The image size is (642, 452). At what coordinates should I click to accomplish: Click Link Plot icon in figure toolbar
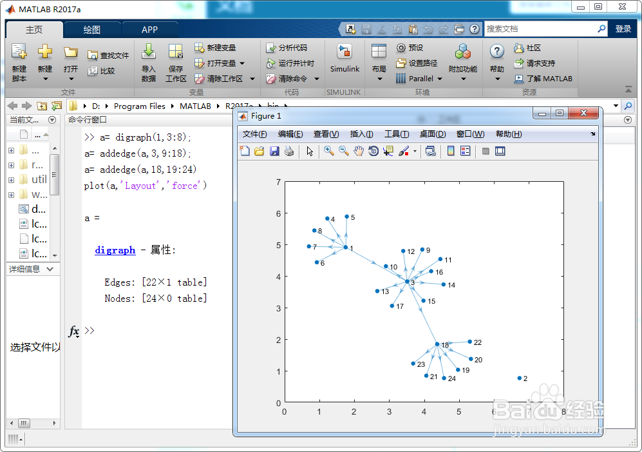(x=430, y=151)
